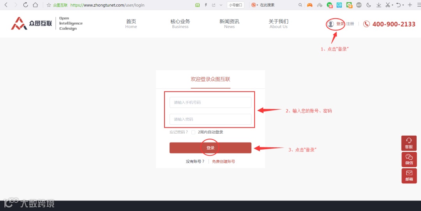Bookmark this page with the star icon
The width and height of the screenshot is (421, 211).
(x=49, y=5)
